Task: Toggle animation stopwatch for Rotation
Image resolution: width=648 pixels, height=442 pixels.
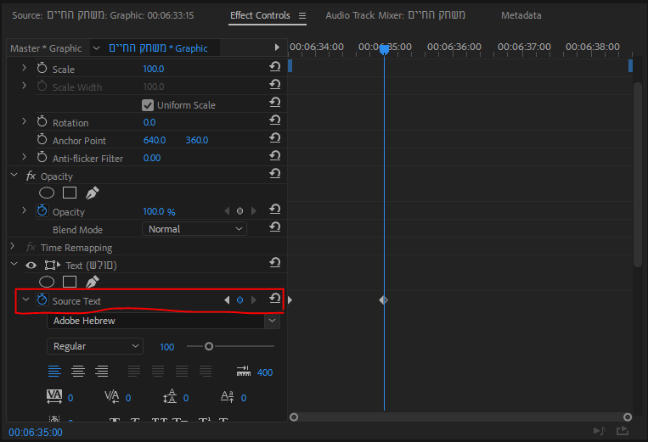Action: click(42, 121)
